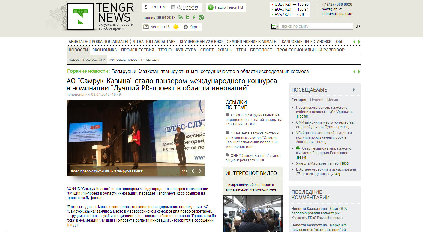Click document icon beside KEGOC related link
423x232 pixels.
[227, 115]
